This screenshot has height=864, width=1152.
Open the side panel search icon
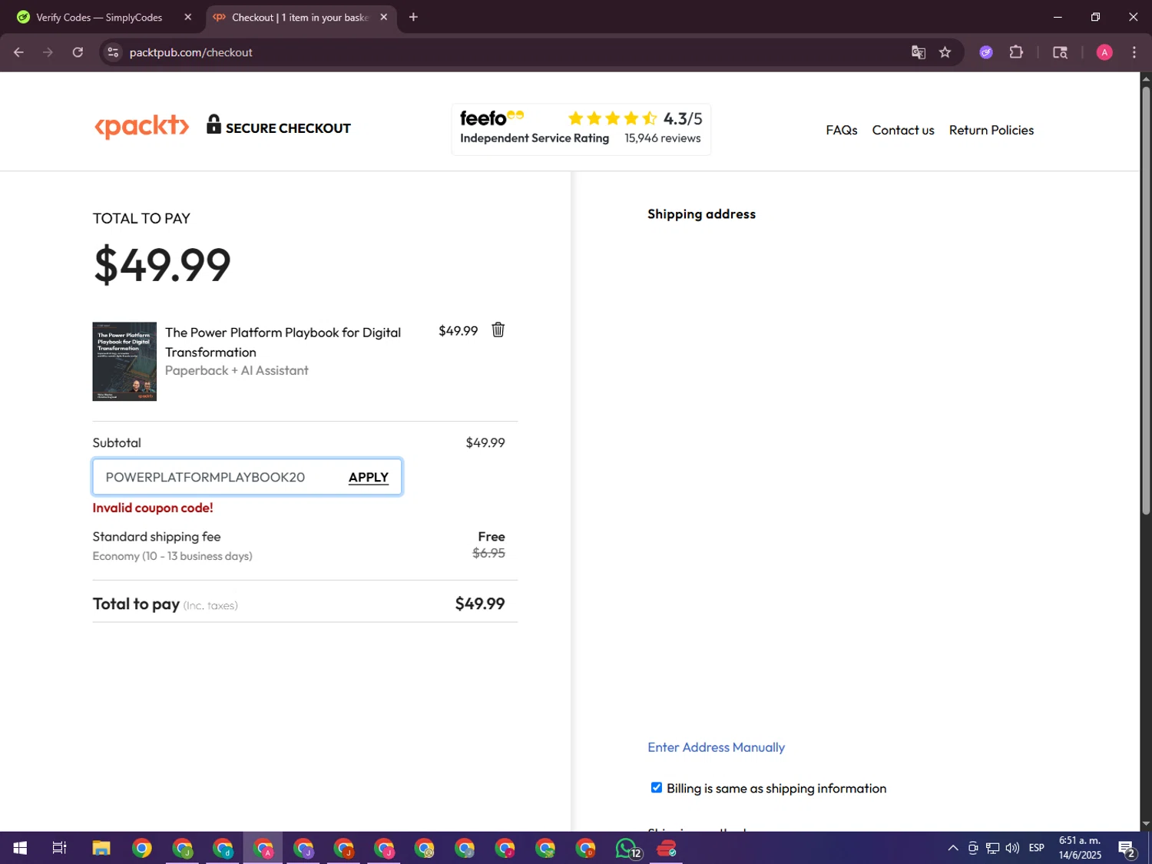(x=1060, y=52)
